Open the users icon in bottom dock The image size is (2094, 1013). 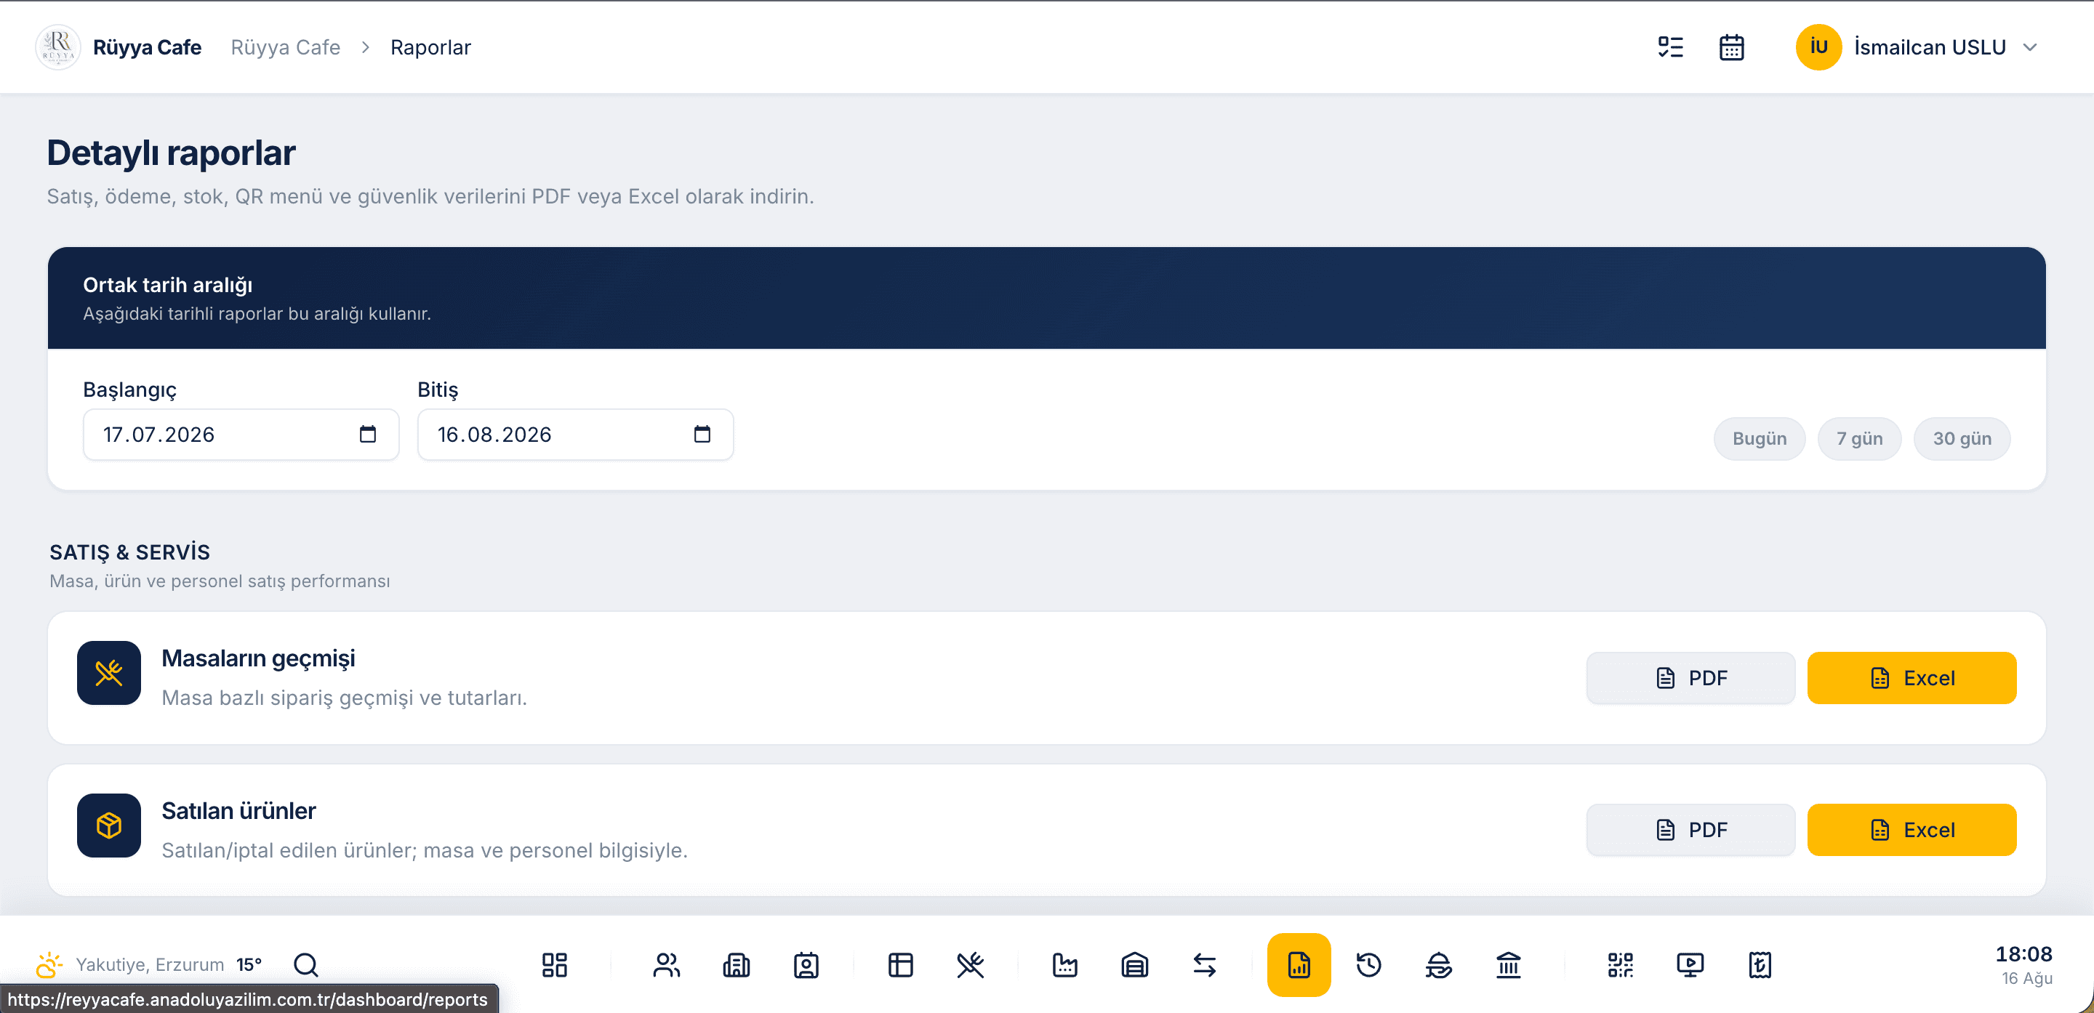pos(667,964)
